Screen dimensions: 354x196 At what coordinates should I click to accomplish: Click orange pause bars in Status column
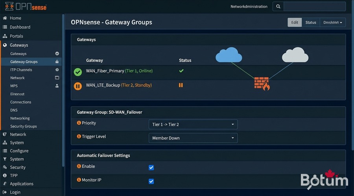point(181,85)
